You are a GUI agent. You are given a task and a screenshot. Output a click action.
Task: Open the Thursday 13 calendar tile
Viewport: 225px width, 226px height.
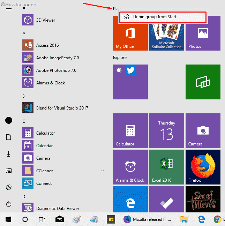[167, 131]
